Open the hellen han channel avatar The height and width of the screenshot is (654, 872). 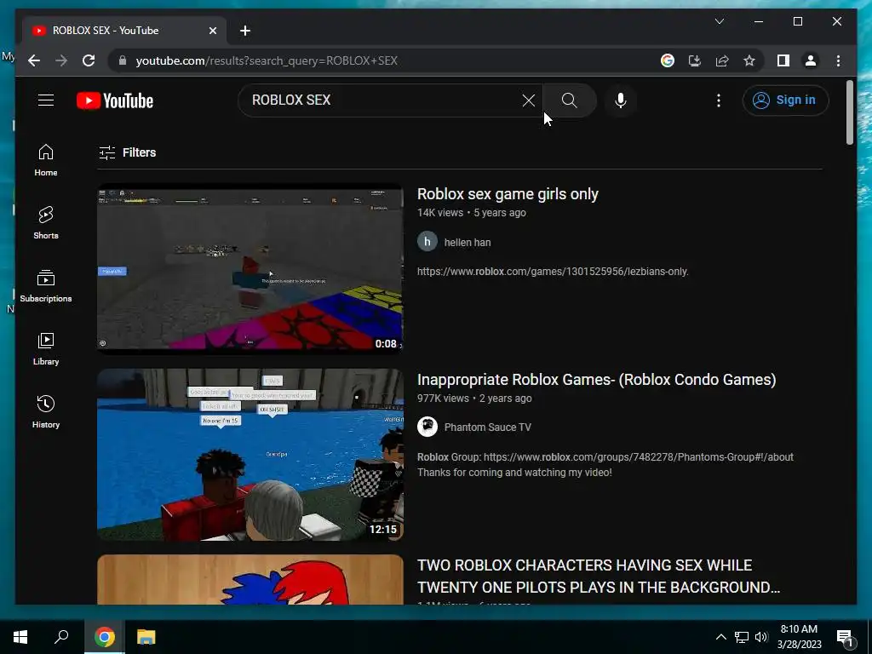(x=427, y=242)
